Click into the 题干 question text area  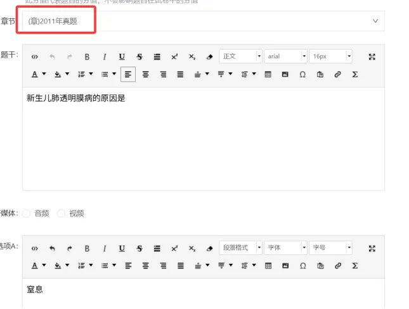204,139
